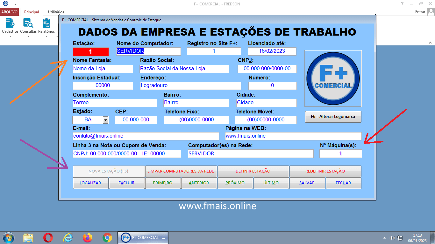Open File Explorer from taskbar

(28, 238)
